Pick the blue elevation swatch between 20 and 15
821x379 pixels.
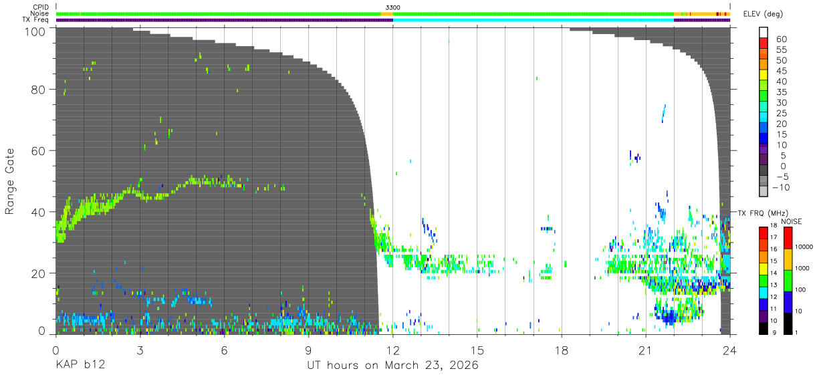click(x=764, y=129)
